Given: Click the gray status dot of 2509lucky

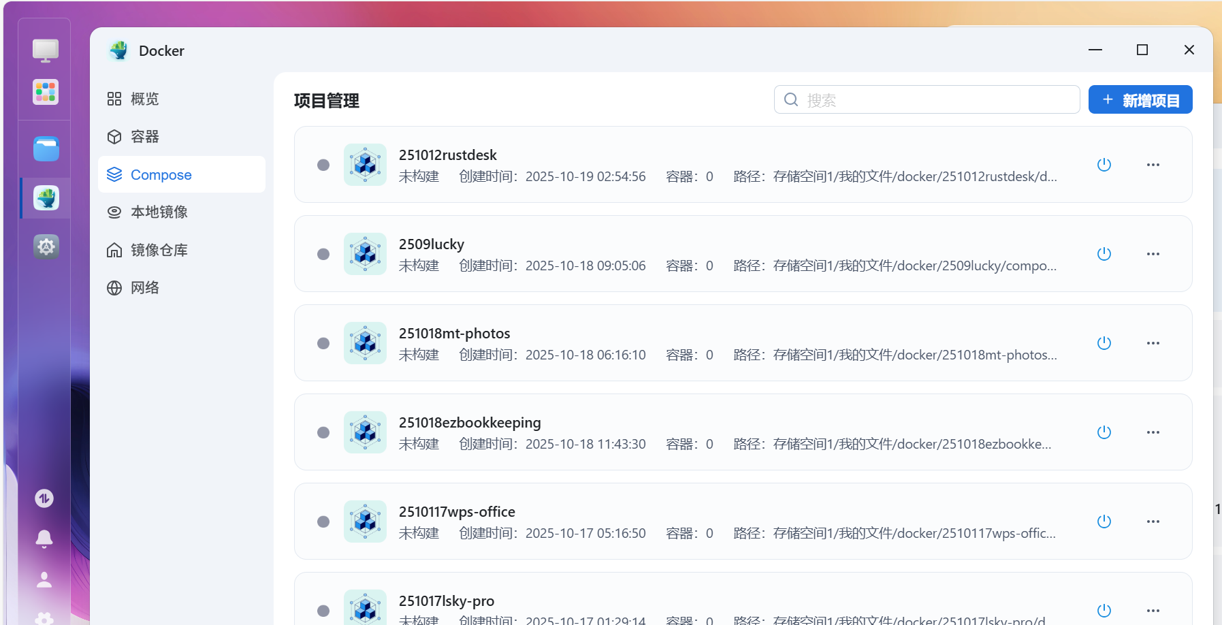Looking at the screenshot, I should pyautogui.click(x=323, y=254).
